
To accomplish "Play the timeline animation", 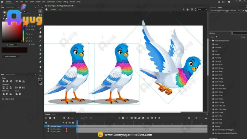I will point(156,118).
